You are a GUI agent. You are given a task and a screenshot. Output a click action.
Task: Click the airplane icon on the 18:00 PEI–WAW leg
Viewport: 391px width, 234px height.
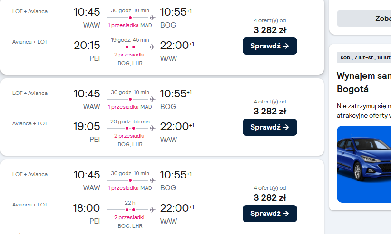point(152,210)
